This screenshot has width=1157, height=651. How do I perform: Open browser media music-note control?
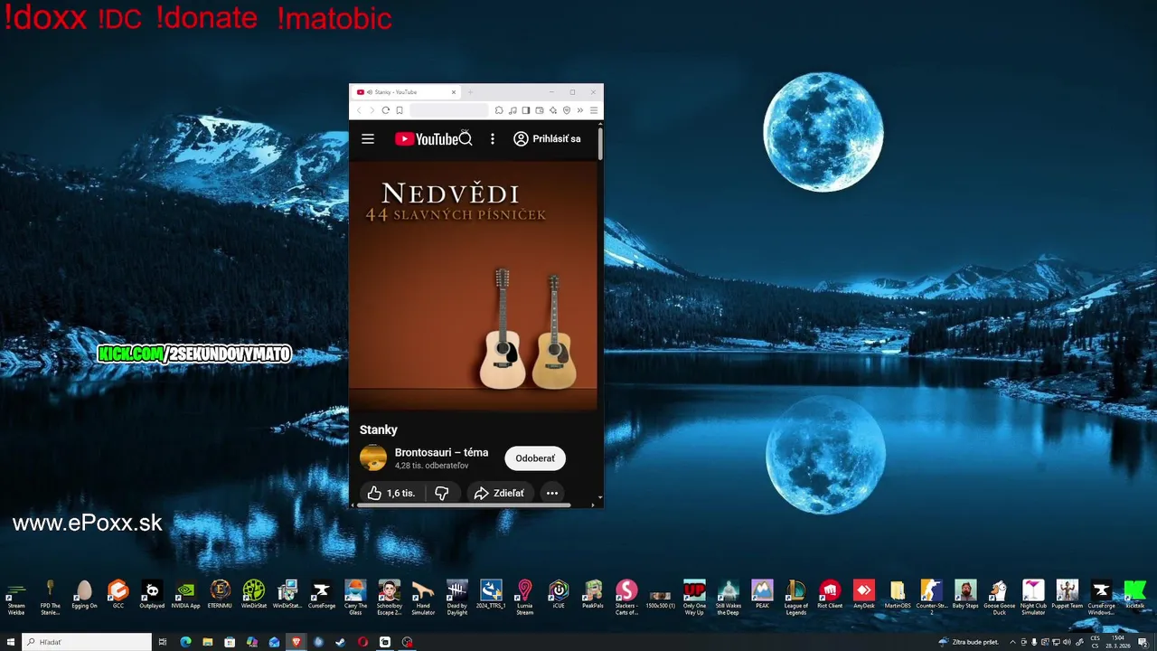click(513, 110)
